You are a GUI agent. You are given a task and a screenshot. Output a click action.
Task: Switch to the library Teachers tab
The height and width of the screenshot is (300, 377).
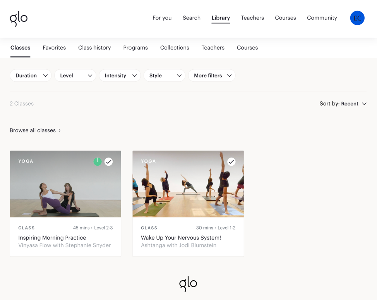[213, 48]
